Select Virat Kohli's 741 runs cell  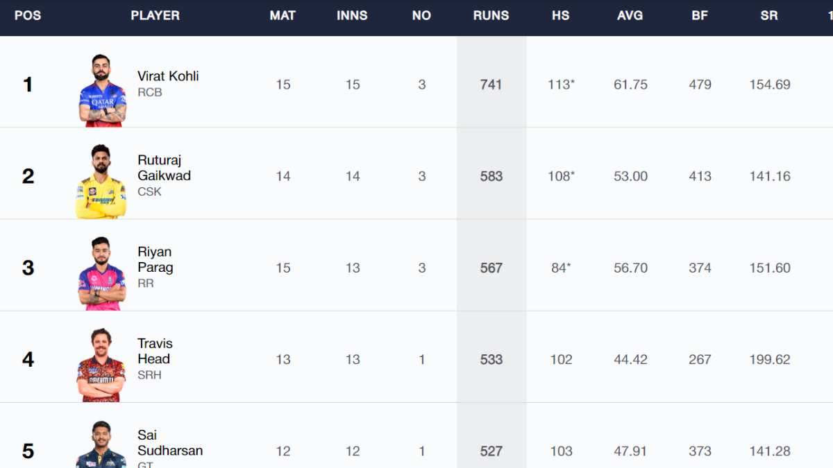[x=491, y=85]
